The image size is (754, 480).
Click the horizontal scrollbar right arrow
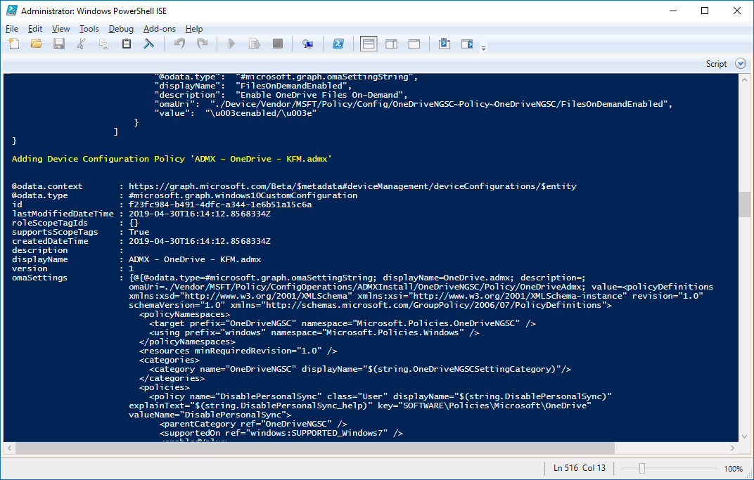732,448
